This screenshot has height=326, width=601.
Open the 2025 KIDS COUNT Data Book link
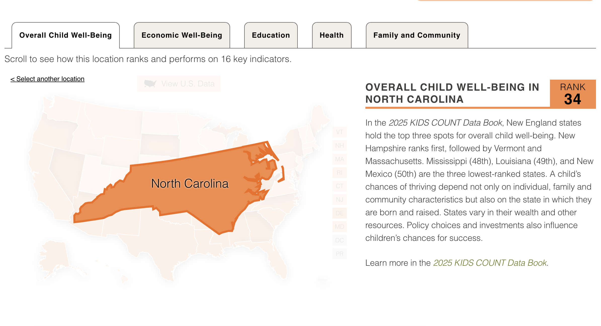(x=490, y=263)
